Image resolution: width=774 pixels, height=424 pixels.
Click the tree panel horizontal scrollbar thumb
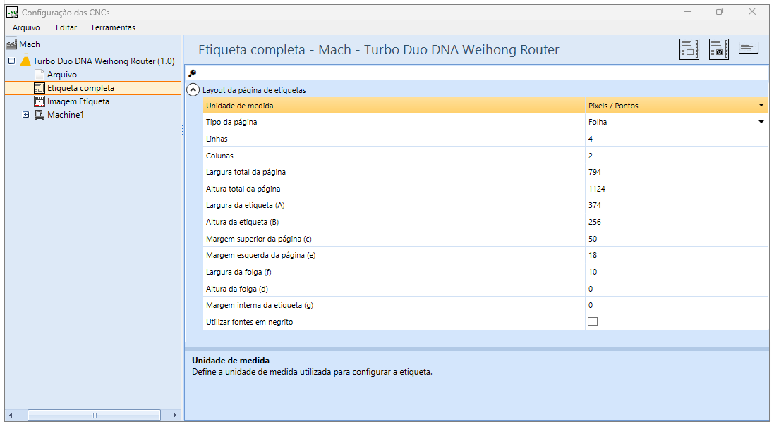[95, 415]
